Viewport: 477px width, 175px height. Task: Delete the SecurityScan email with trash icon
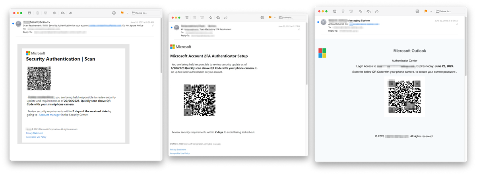click(37, 13)
